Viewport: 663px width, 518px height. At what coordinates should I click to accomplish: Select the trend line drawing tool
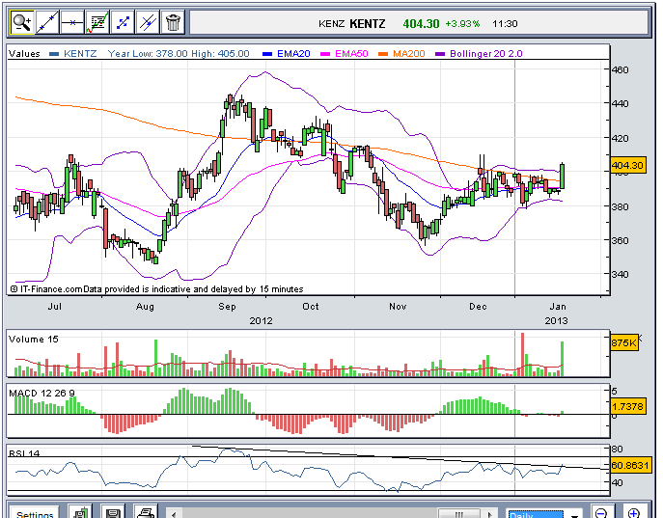[x=46, y=21]
